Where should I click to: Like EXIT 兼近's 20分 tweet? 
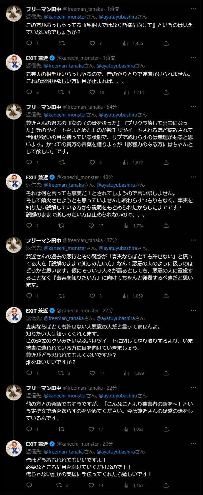click(91, 486)
